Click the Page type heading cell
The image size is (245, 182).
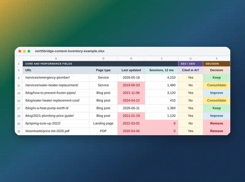click(103, 70)
